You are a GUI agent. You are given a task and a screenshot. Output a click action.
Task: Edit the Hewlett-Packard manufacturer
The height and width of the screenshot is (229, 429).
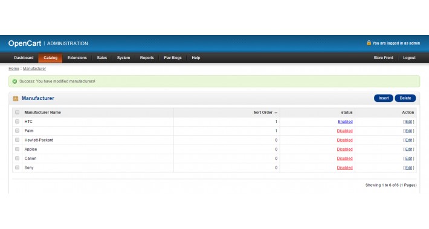(x=408, y=140)
